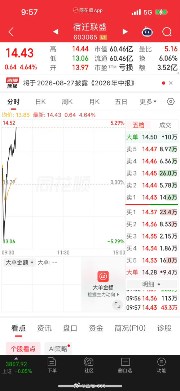180x391 pixels.
Task: Open 挖掘主力动向 L2 link
Action: tap(103, 294)
